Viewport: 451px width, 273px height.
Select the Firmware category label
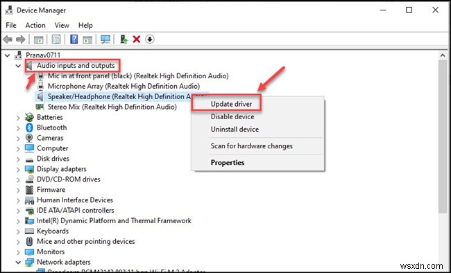coord(51,190)
